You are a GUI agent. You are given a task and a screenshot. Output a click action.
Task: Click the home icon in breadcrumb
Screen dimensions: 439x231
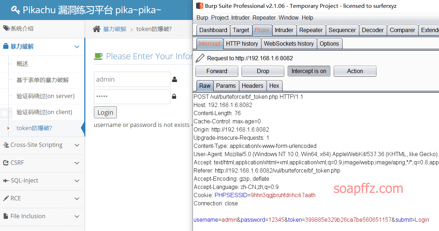coord(96,29)
